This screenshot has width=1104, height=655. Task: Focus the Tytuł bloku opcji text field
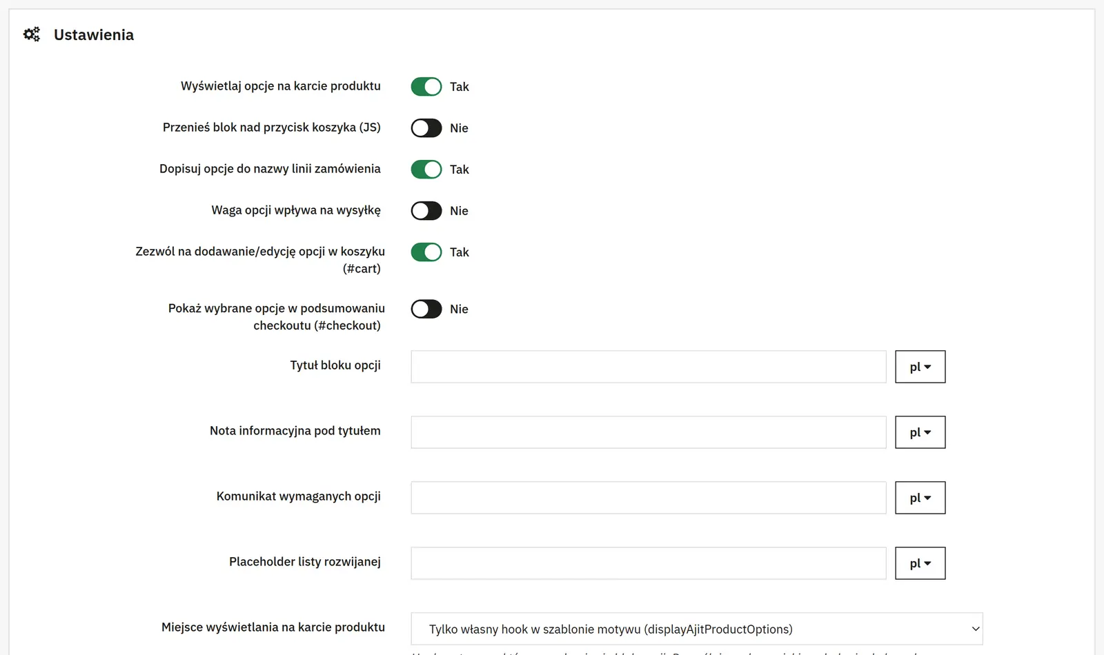649,367
